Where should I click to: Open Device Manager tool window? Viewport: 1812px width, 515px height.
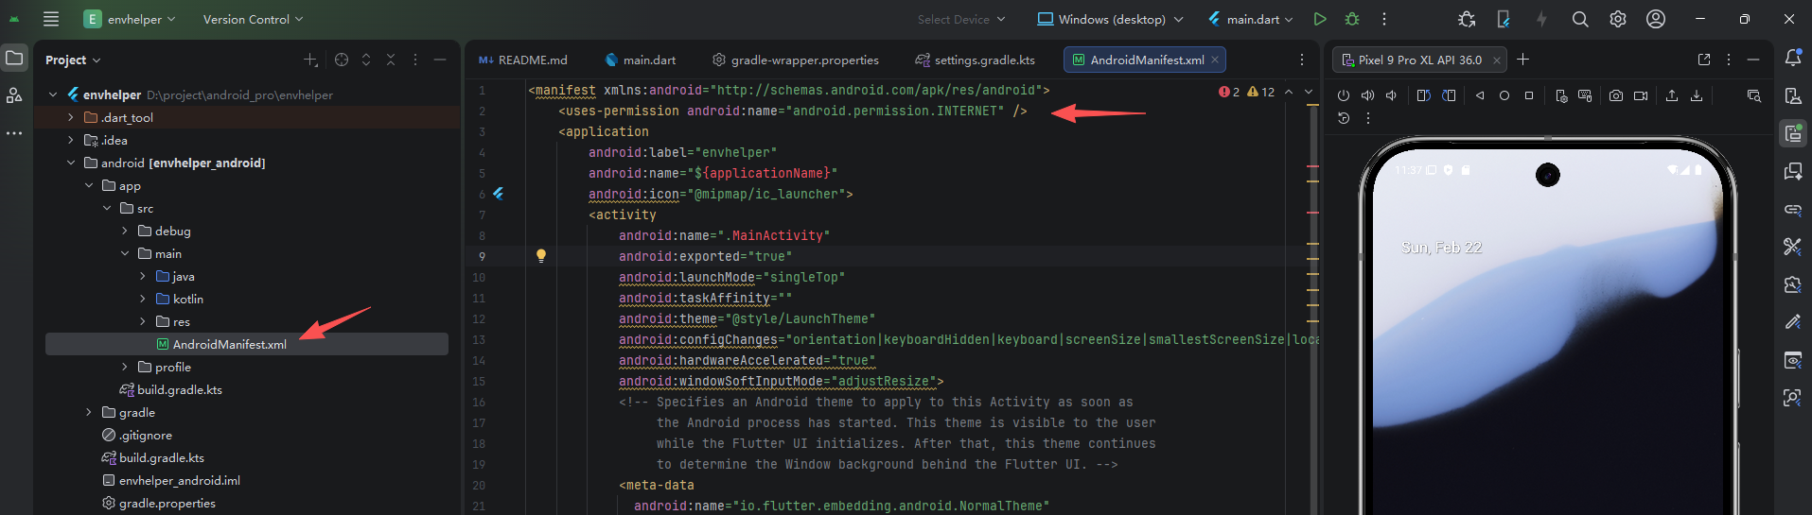coord(1792,95)
